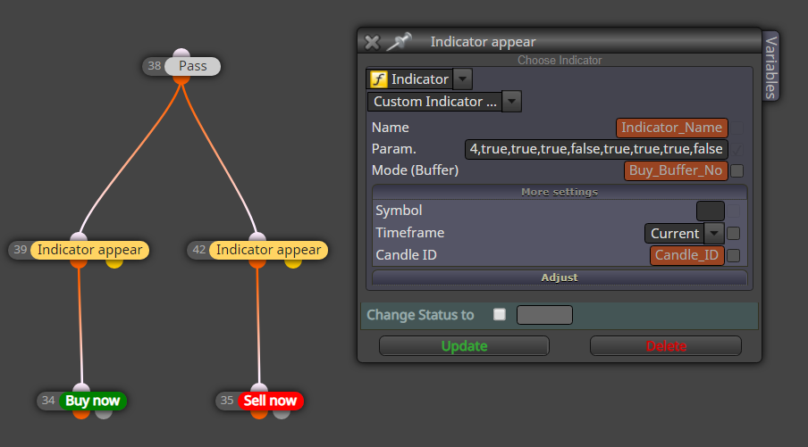Click the orange output connector of Buy now
Screen dimensions: 808x447
(x=81, y=414)
